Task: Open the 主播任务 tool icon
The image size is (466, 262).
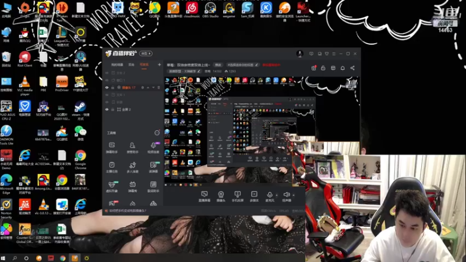Action: pyautogui.click(x=112, y=167)
